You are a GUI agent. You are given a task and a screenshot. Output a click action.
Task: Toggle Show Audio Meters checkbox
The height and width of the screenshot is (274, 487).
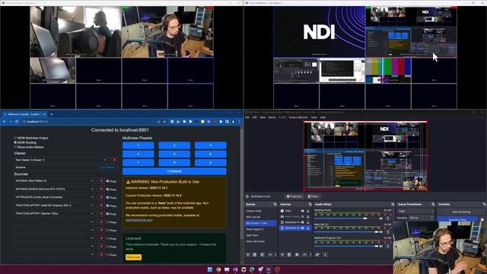[x=15, y=147]
